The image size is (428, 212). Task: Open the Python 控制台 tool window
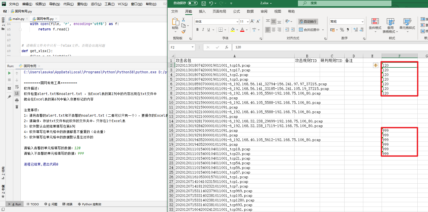(90, 204)
